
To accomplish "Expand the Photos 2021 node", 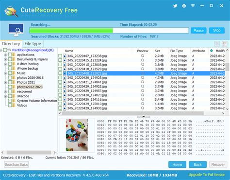I will 5,83.
